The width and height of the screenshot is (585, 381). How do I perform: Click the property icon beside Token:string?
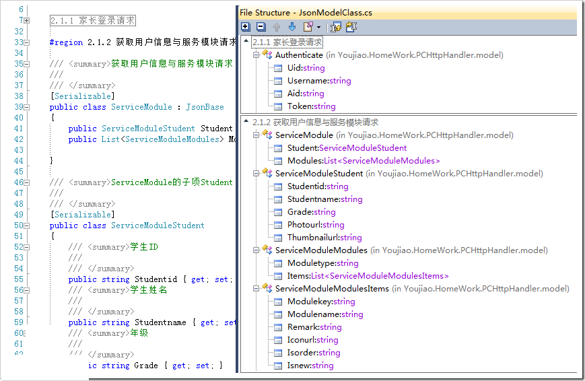pyautogui.click(x=278, y=107)
